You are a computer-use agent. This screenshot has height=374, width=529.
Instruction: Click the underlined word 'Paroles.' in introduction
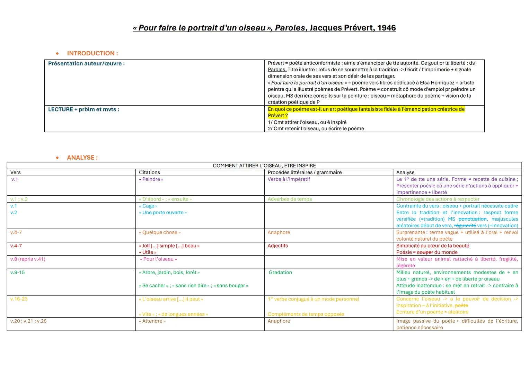tap(277, 70)
